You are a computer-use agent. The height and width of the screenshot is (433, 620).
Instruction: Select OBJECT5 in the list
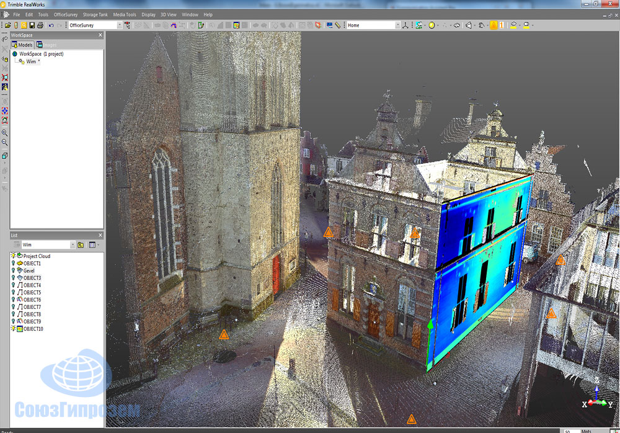(32, 293)
